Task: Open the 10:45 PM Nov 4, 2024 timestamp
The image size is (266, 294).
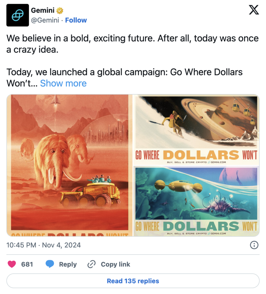Action: (x=44, y=245)
